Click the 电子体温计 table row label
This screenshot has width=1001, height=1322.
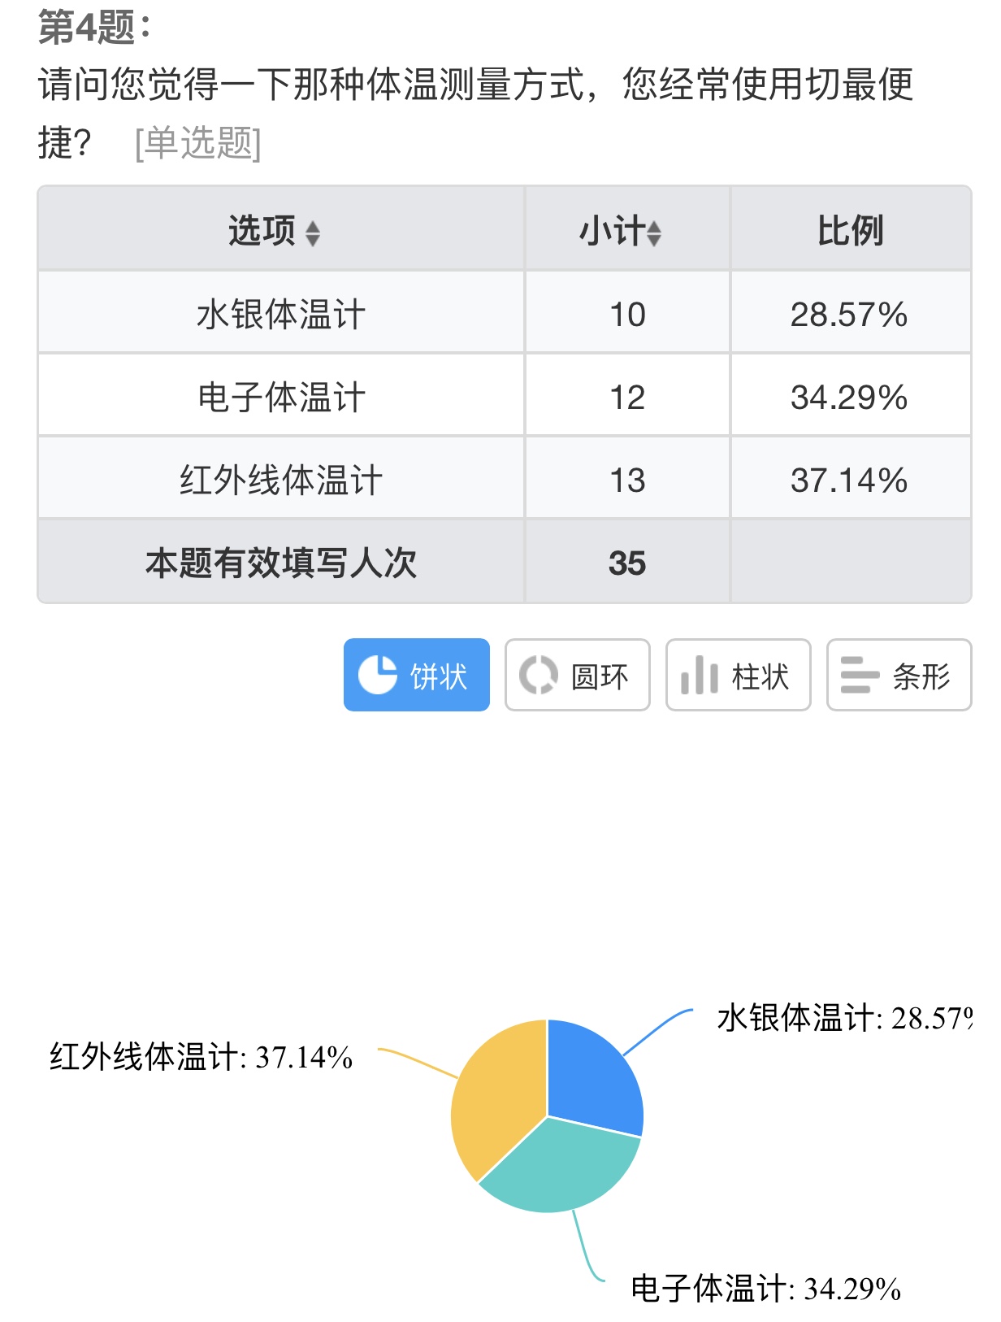tap(281, 398)
